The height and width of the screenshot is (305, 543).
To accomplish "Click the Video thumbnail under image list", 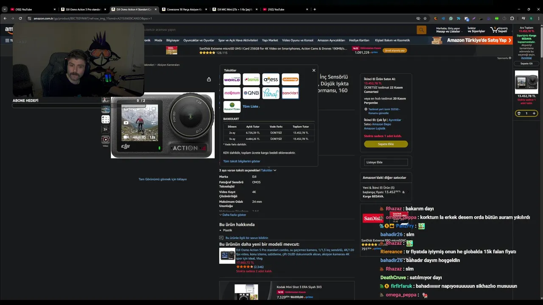I will pyautogui.click(x=106, y=139).
